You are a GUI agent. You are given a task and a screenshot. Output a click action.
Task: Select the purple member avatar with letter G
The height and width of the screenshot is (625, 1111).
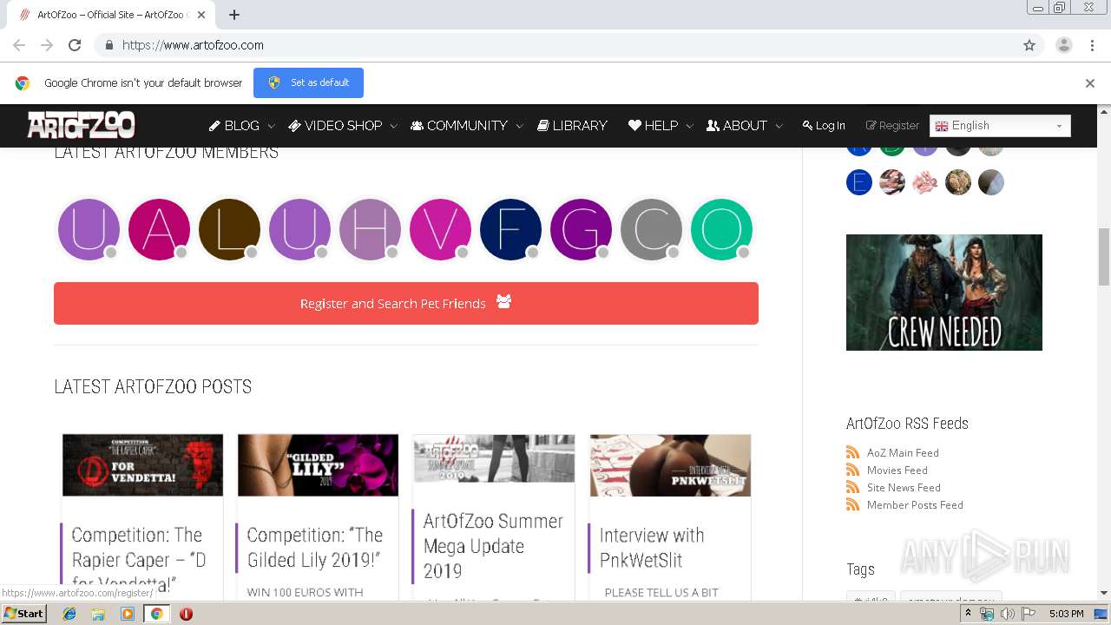coord(581,229)
